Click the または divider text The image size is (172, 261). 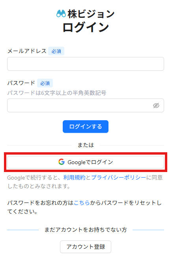tap(86, 145)
